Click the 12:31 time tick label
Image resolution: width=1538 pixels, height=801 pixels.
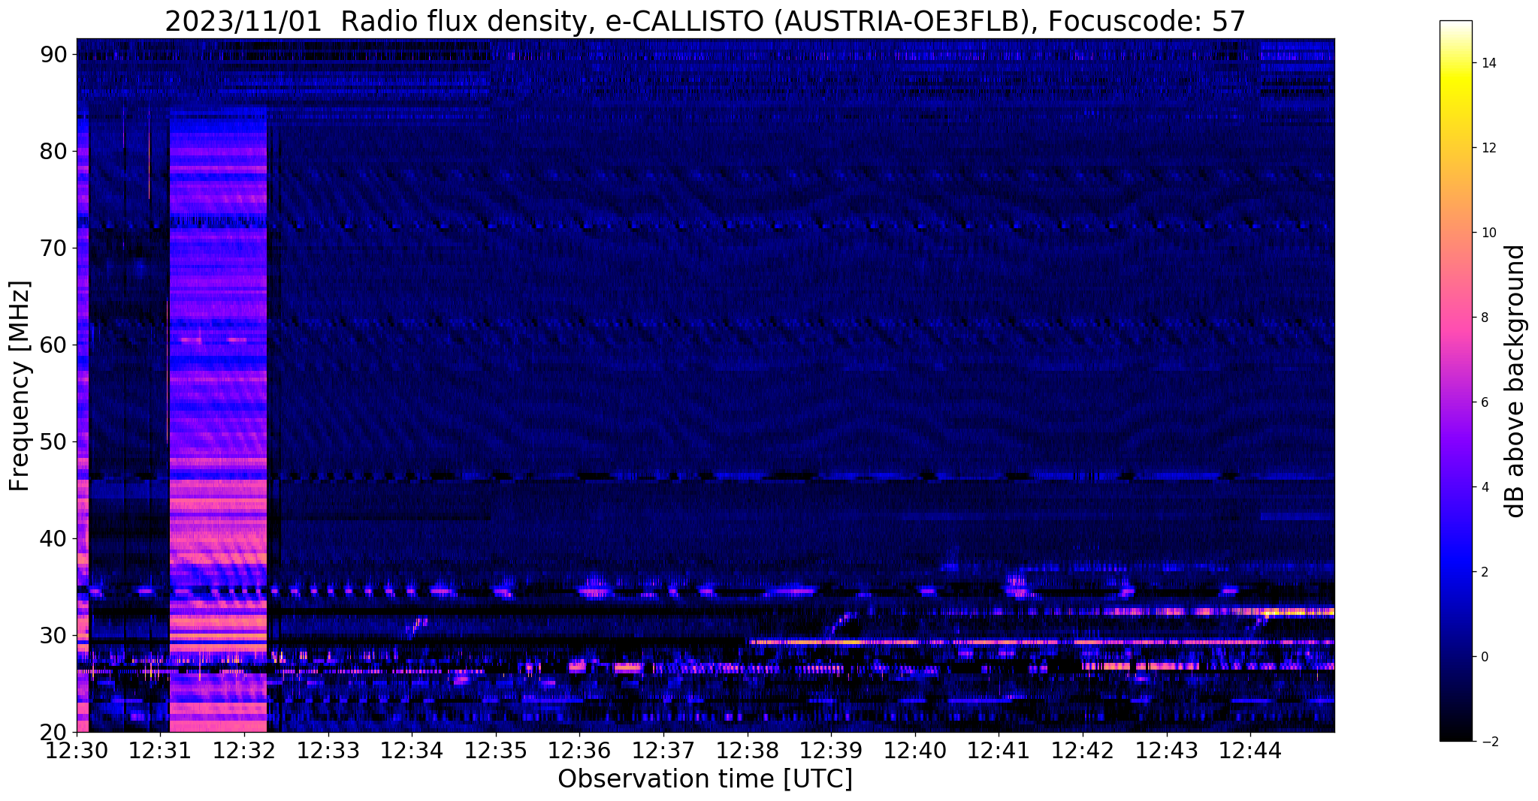point(160,750)
